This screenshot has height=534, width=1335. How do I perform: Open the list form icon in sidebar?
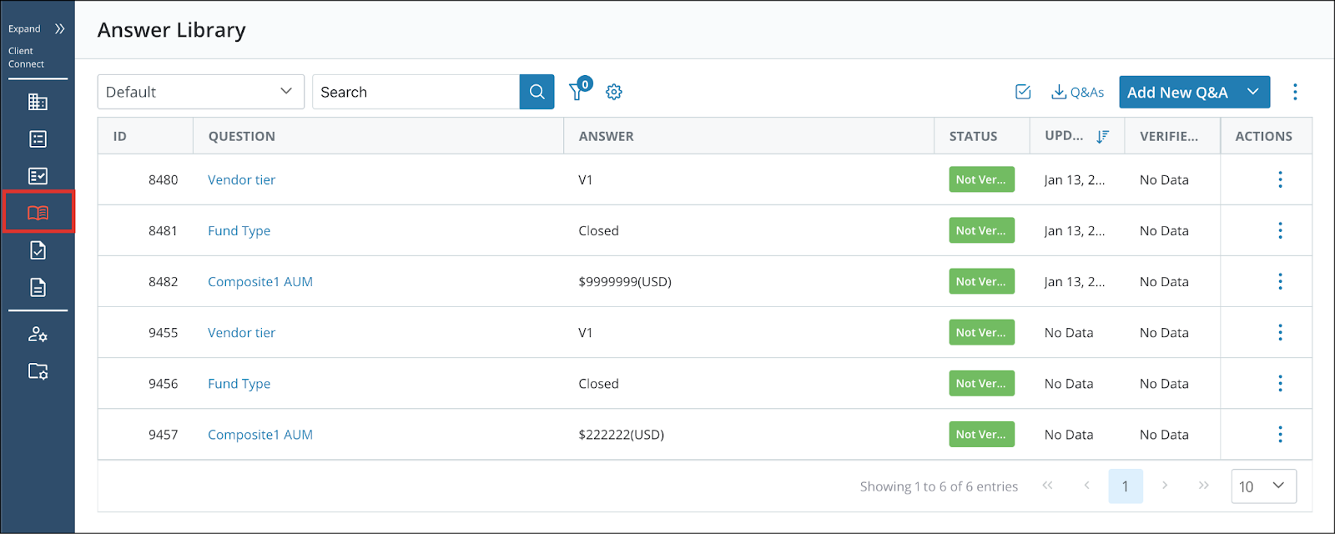pos(38,139)
